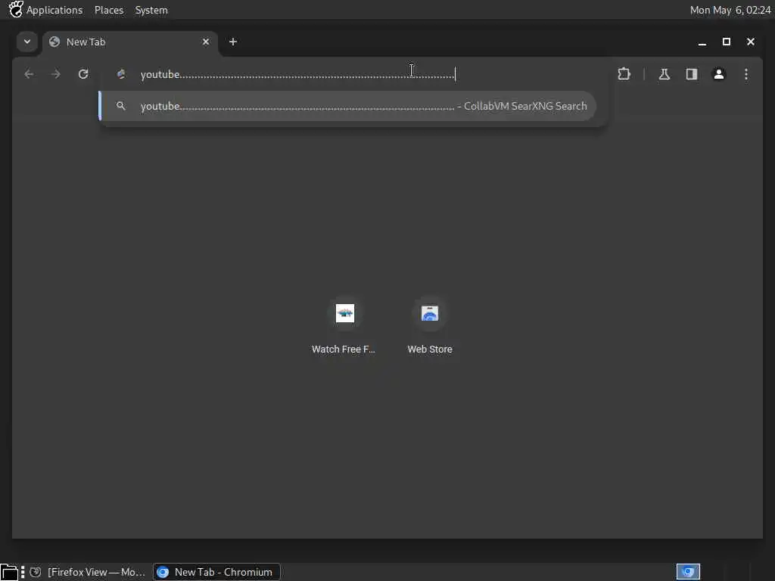The height and width of the screenshot is (581, 775).
Task: Click the GNOME foot logo icon
Action: (x=15, y=9)
